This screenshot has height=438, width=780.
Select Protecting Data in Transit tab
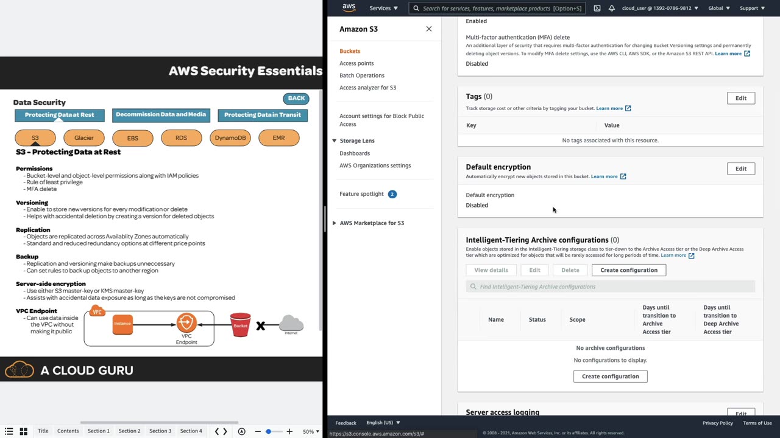(263, 115)
